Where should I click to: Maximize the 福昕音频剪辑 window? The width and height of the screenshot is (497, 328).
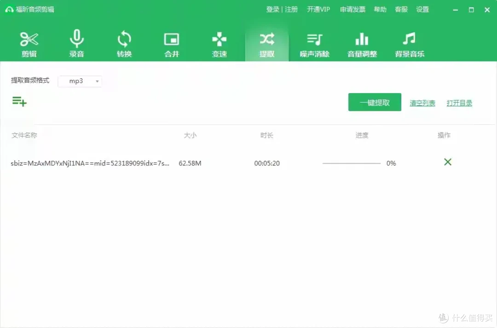471,10
